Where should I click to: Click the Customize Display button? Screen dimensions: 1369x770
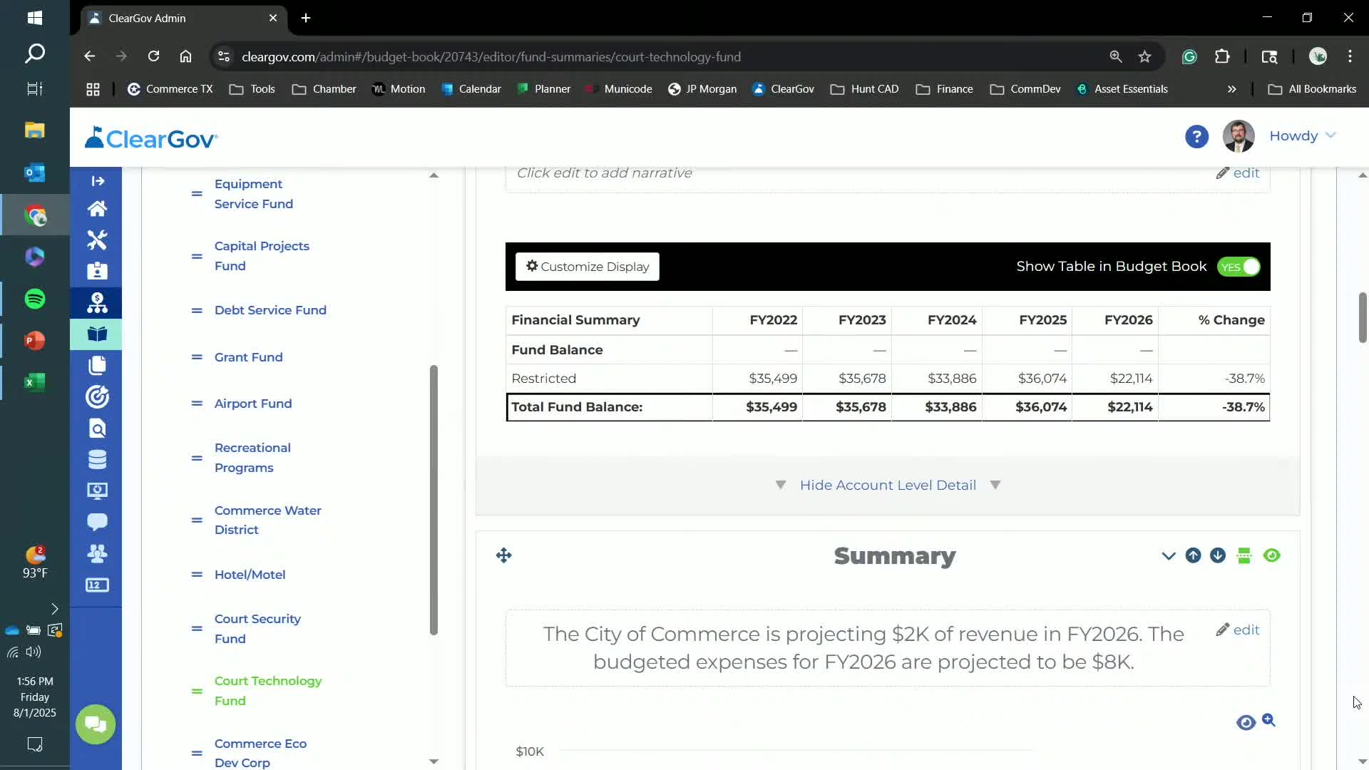[588, 267]
